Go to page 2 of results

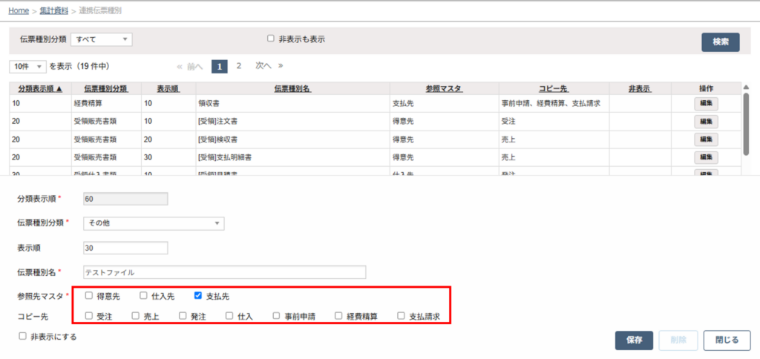(238, 66)
